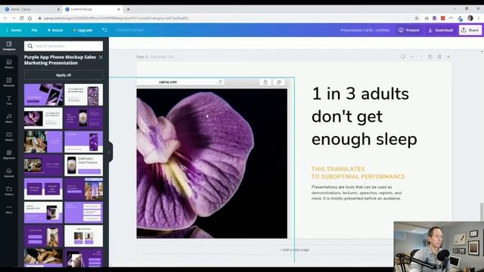Open the Chrome profile avatar

point(470,18)
